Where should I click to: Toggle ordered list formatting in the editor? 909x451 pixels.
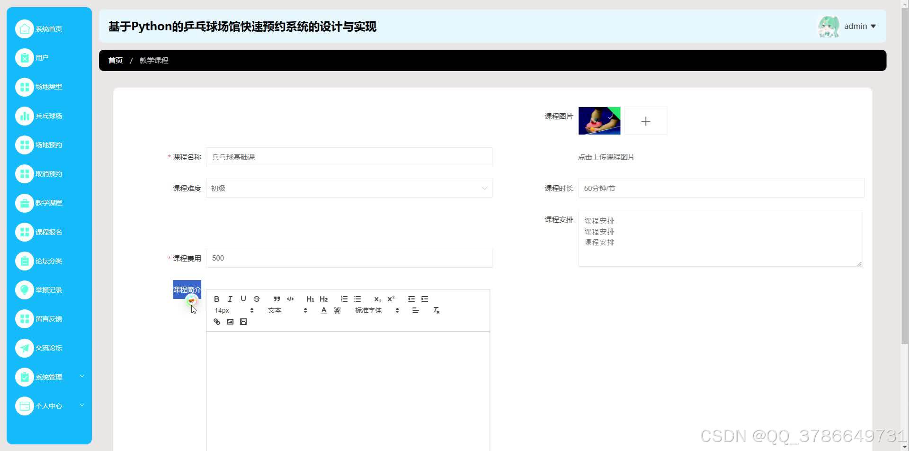click(x=344, y=298)
